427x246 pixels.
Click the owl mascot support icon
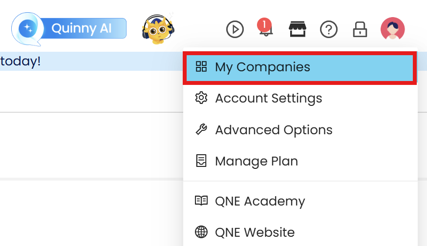pyautogui.click(x=158, y=29)
